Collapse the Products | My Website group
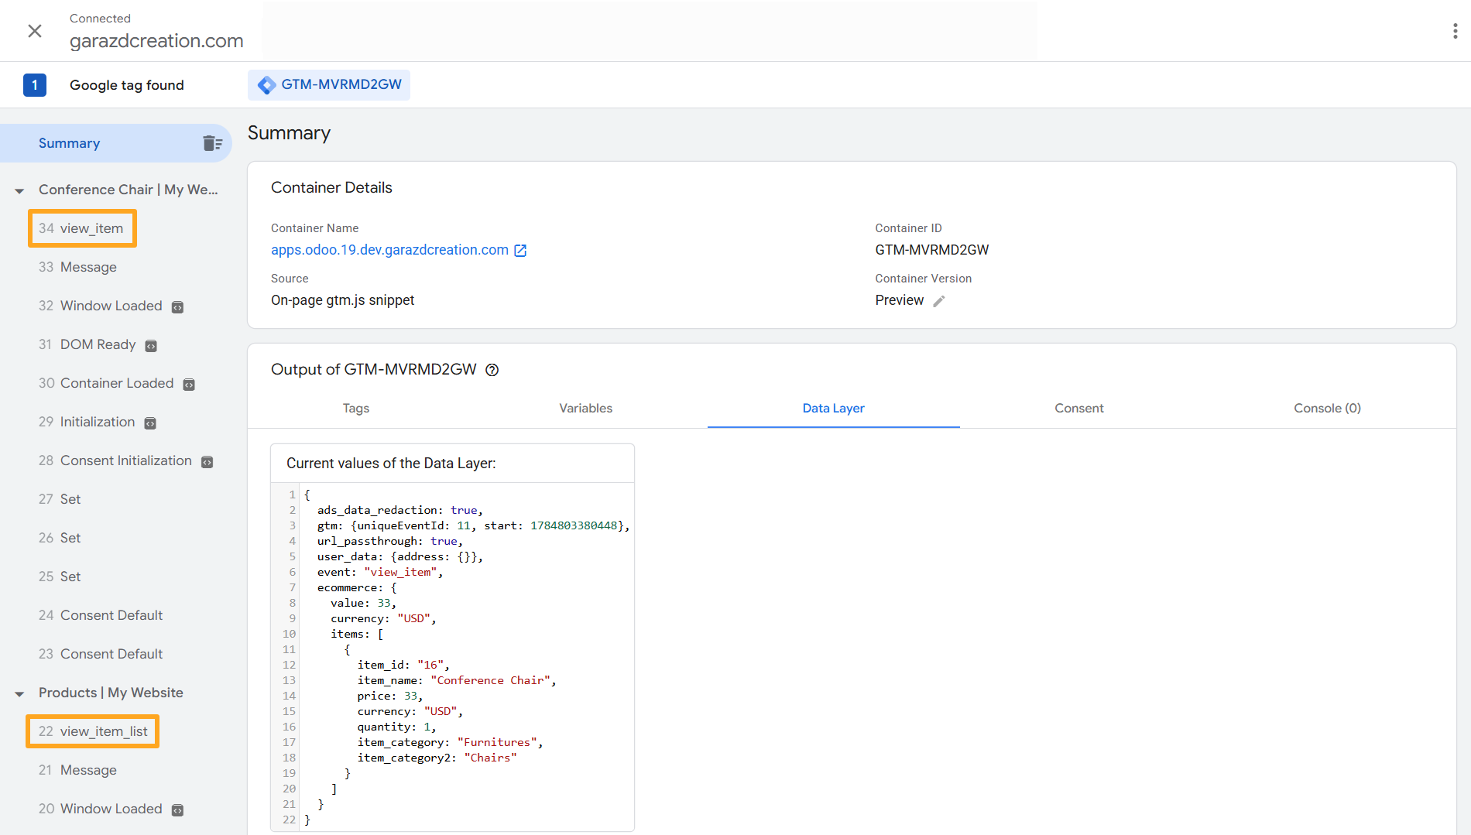Image resolution: width=1471 pixels, height=835 pixels. 19,693
